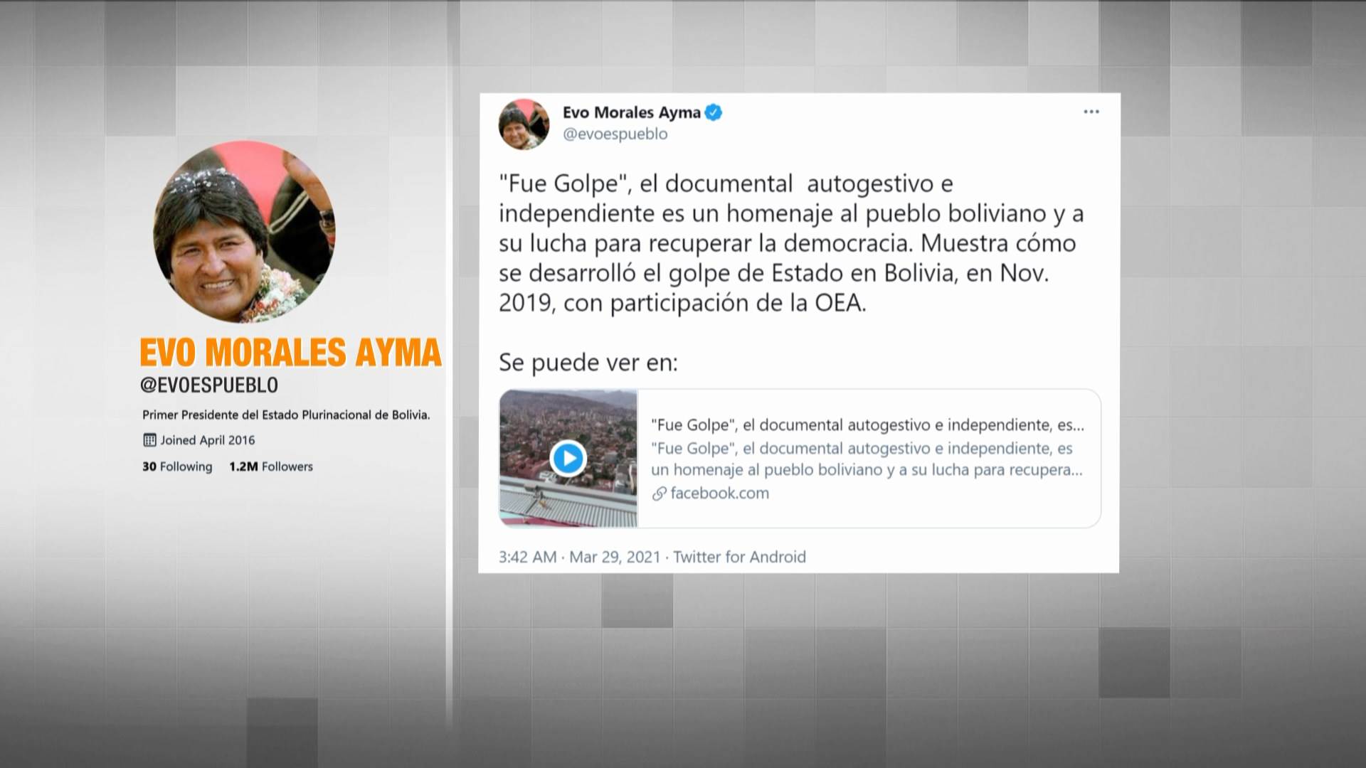Click the orange EVO MORALES AYMA title
The width and height of the screenshot is (1366, 768).
pos(290,352)
